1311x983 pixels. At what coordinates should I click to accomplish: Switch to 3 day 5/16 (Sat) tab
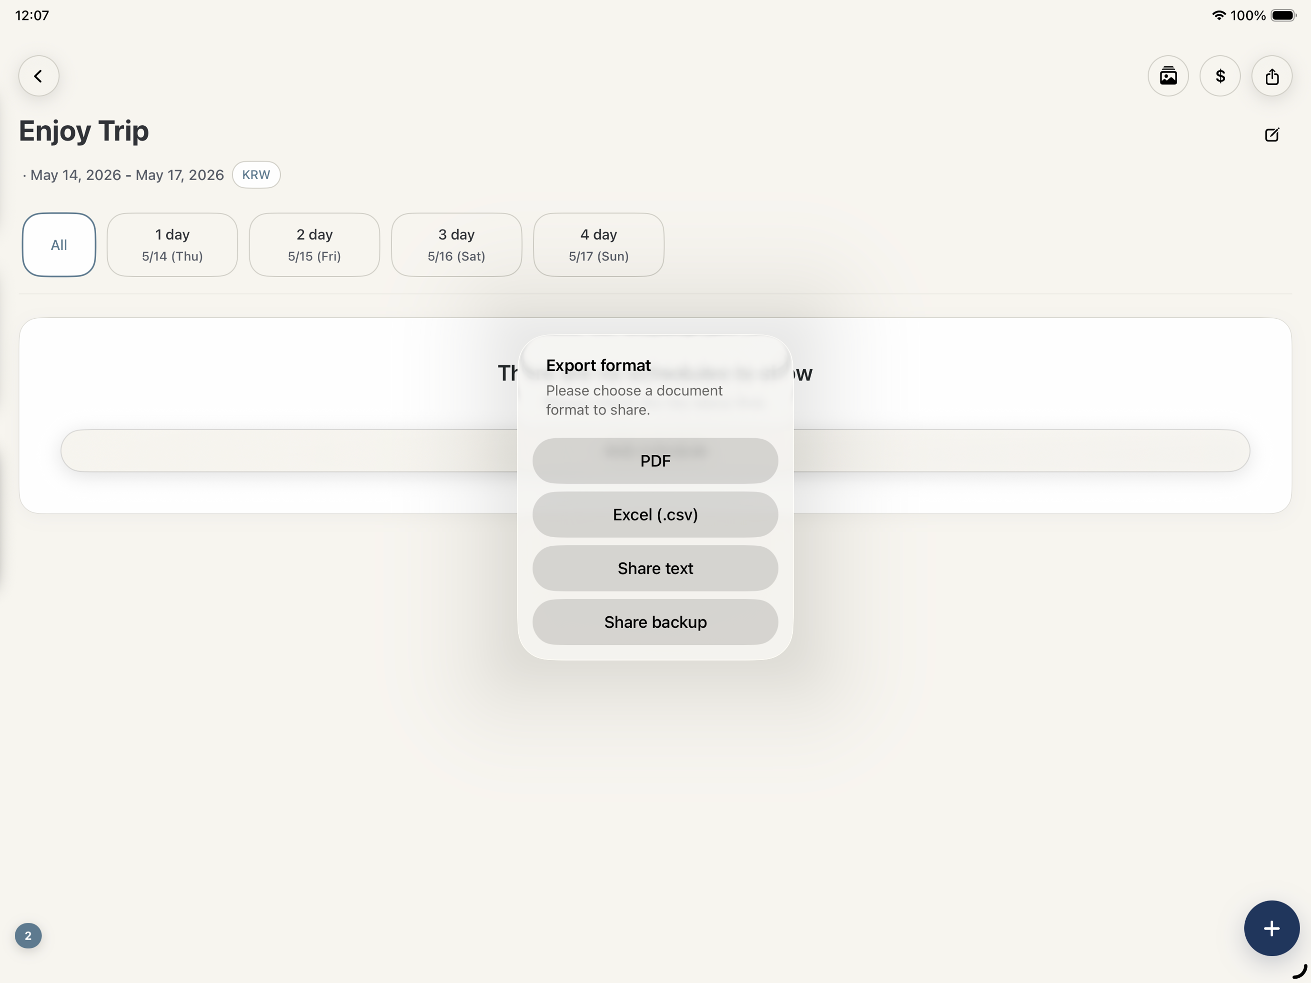(456, 245)
